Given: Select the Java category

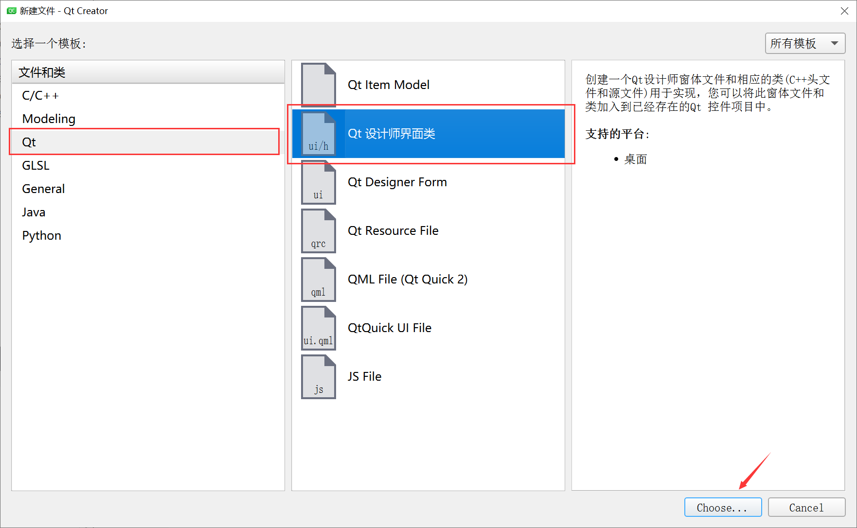Looking at the screenshot, I should click(x=148, y=212).
